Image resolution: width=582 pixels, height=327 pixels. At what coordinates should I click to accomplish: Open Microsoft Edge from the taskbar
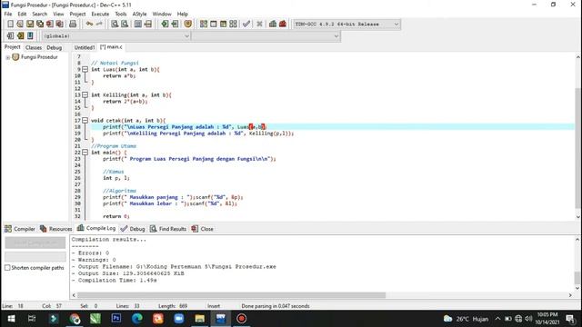tap(137, 319)
